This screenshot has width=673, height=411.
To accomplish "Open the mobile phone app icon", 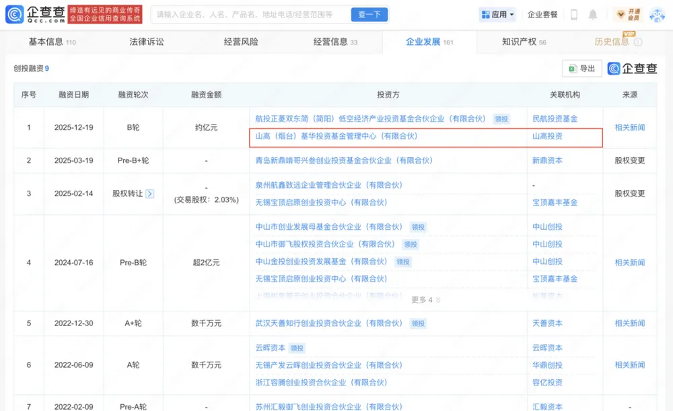I will pos(574,15).
